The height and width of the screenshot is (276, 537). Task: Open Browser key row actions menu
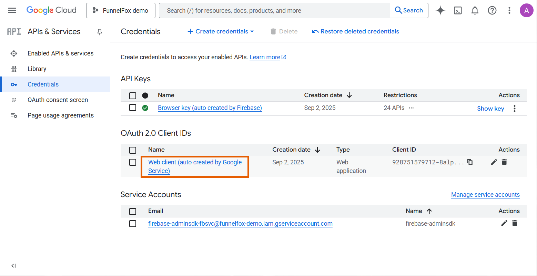click(515, 109)
